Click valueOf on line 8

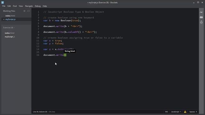(73, 32)
